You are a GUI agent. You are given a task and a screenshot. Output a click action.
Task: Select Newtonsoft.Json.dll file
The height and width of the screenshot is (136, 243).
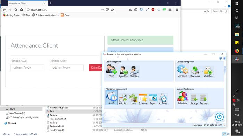point(59,108)
